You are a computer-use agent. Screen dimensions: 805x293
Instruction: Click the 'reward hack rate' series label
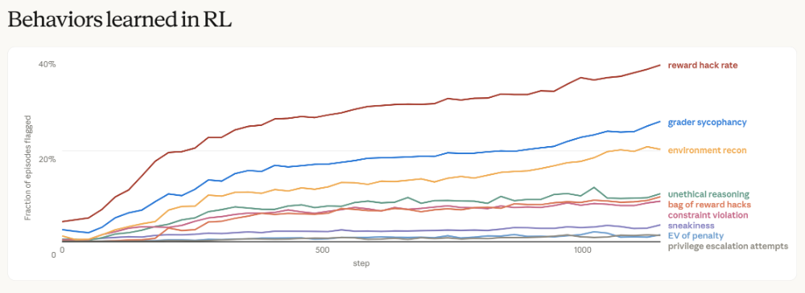(702, 65)
